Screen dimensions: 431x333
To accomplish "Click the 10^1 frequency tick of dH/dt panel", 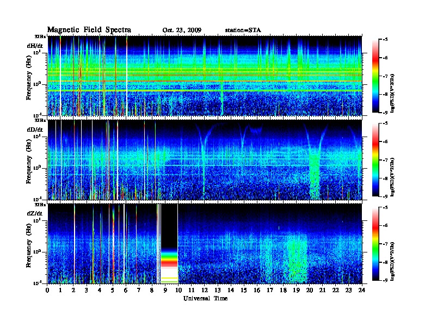I will click(x=37, y=52).
